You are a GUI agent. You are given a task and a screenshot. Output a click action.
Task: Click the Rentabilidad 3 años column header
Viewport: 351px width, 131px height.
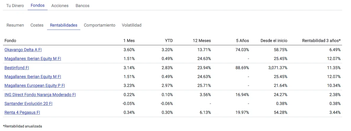pyautogui.click(x=321, y=41)
